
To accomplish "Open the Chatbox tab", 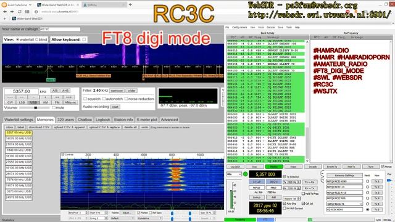I will 85,120.
